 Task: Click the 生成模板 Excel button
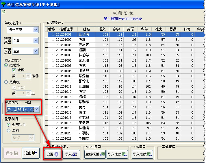[x=95, y=154]
